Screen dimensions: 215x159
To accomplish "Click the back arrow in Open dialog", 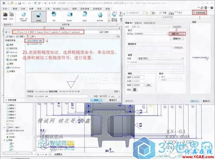I will click(x=6, y=32).
